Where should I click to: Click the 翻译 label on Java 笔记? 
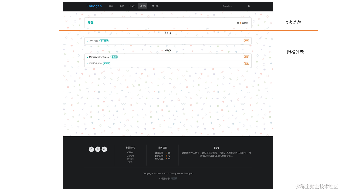(x=246, y=41)
